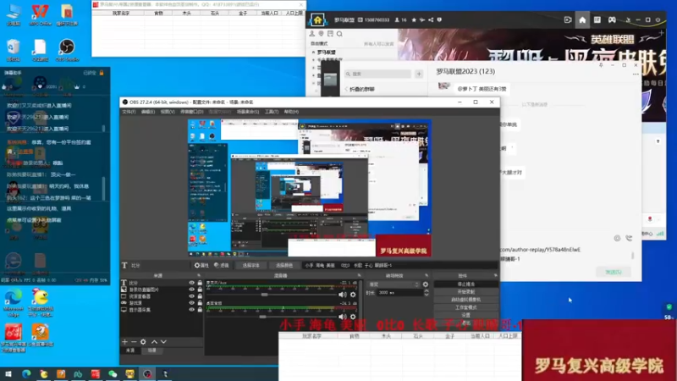
Task: Open Filters for the selected OBS source
Action: pos(222,265)
